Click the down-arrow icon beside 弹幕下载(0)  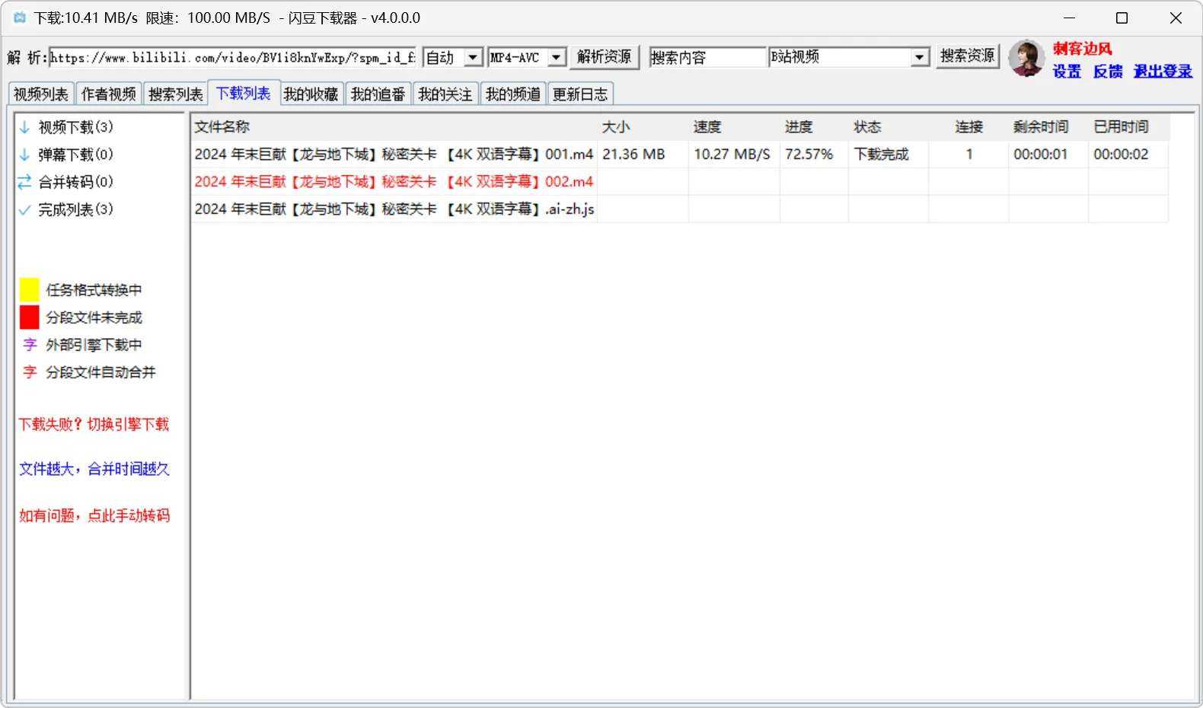(24, 155)
